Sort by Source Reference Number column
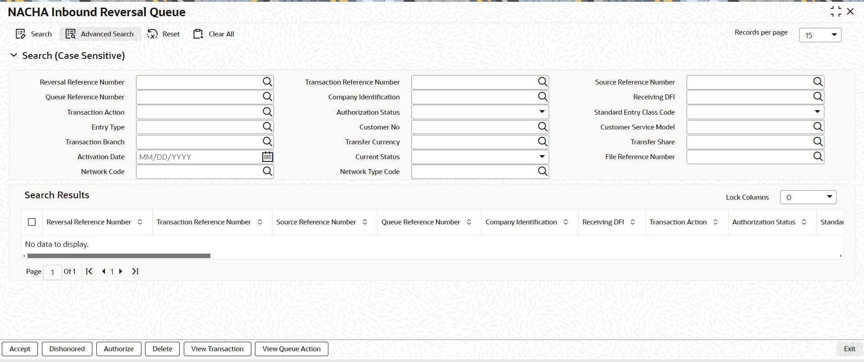Viewport: 864px width, 362px height. [x=365, y=222]
